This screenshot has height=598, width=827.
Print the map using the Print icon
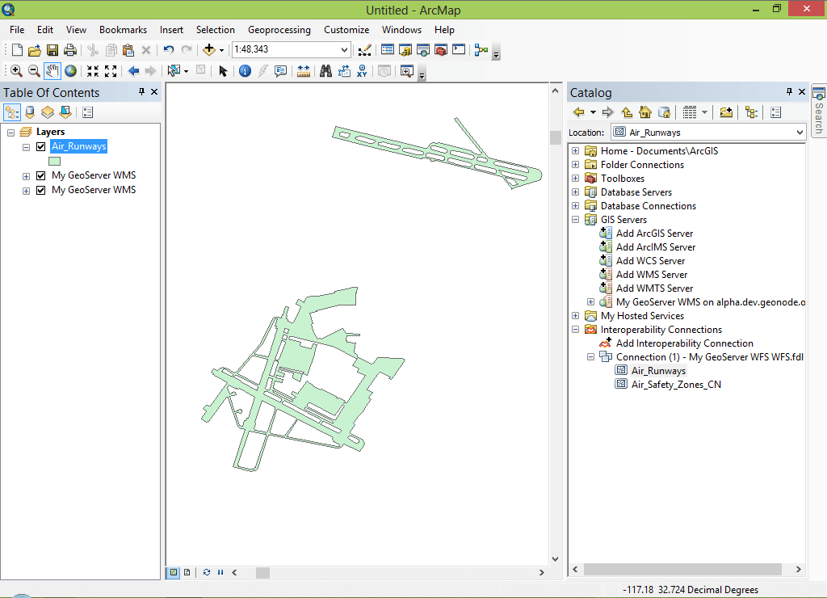click(70, 50)
